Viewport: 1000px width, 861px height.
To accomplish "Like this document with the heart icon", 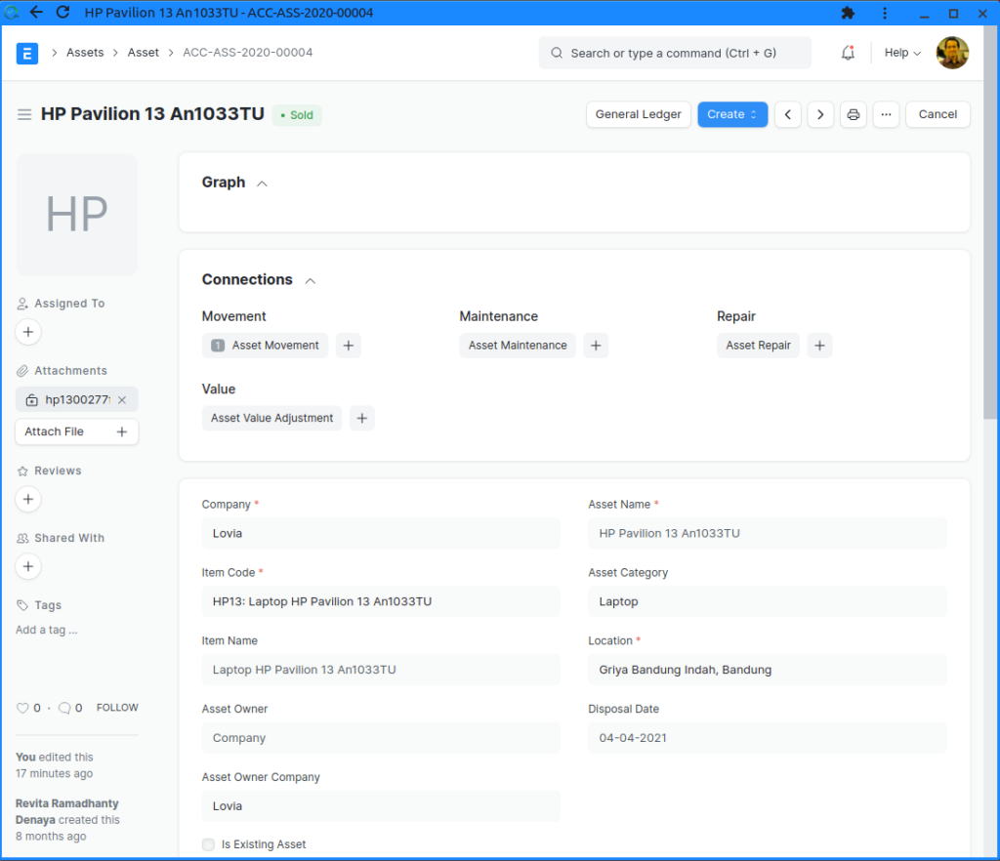I will (x=22, y=708).
